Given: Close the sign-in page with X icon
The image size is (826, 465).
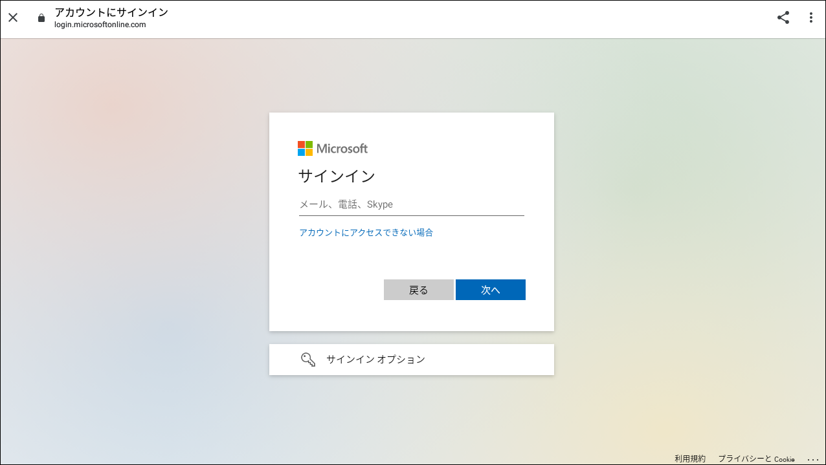Looking at the screenshot, I should 13,18.
